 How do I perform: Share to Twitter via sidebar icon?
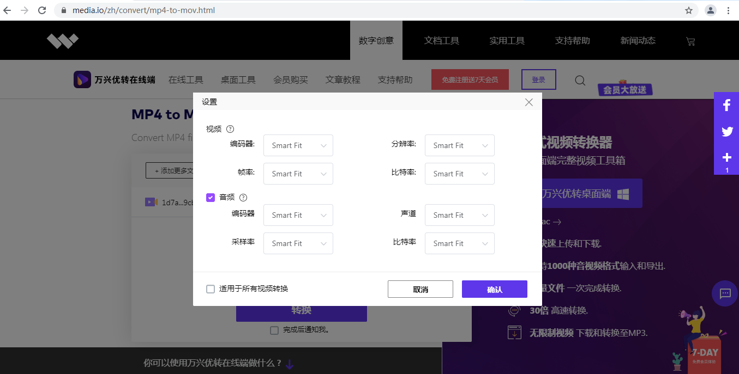coord(726,131)
